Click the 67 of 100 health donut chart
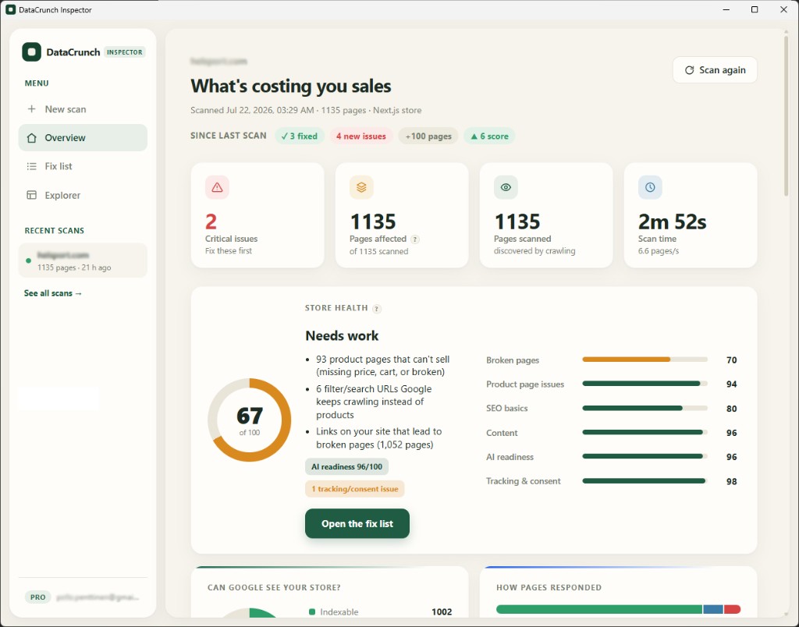 point(249,420)
